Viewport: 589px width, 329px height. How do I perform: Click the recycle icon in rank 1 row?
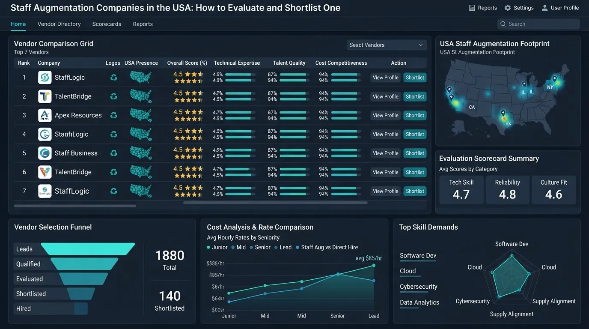pos(113,78)
